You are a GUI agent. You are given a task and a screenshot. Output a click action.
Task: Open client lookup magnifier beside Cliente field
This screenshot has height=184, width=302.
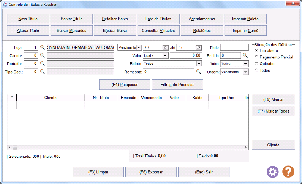point(43,56)
